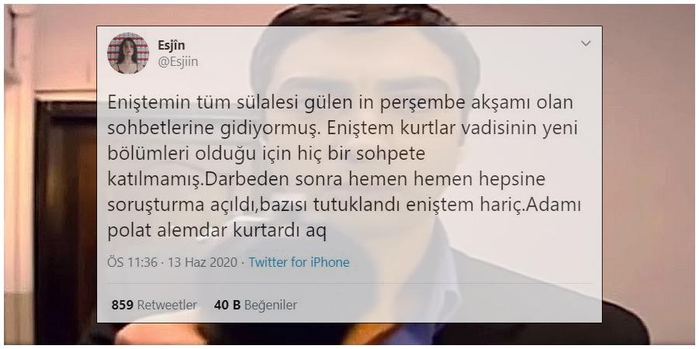Click the dark door in background photo
The image size is (699, 349).
64,214
